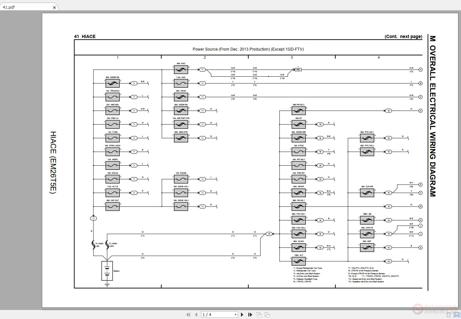Image resolution: width=461 pixels, height=319 pixels.
Task: Click the 25A PSD RH fuse
Action: (x=299, y=179)
